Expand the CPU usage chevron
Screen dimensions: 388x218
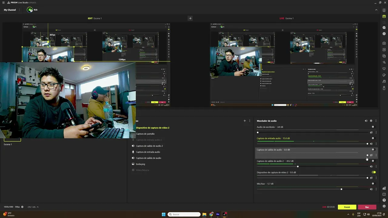(x=38, y=207)
